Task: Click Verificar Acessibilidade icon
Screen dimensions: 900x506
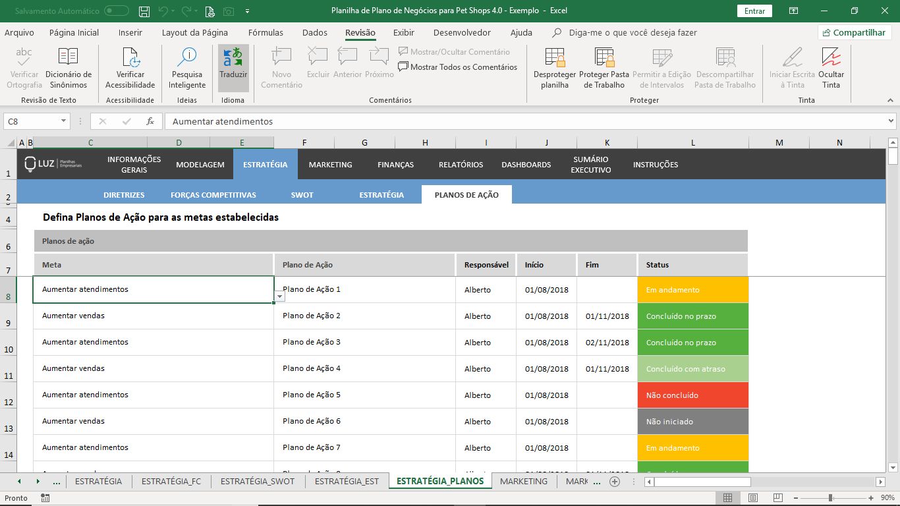Action: tap(130, 58)
